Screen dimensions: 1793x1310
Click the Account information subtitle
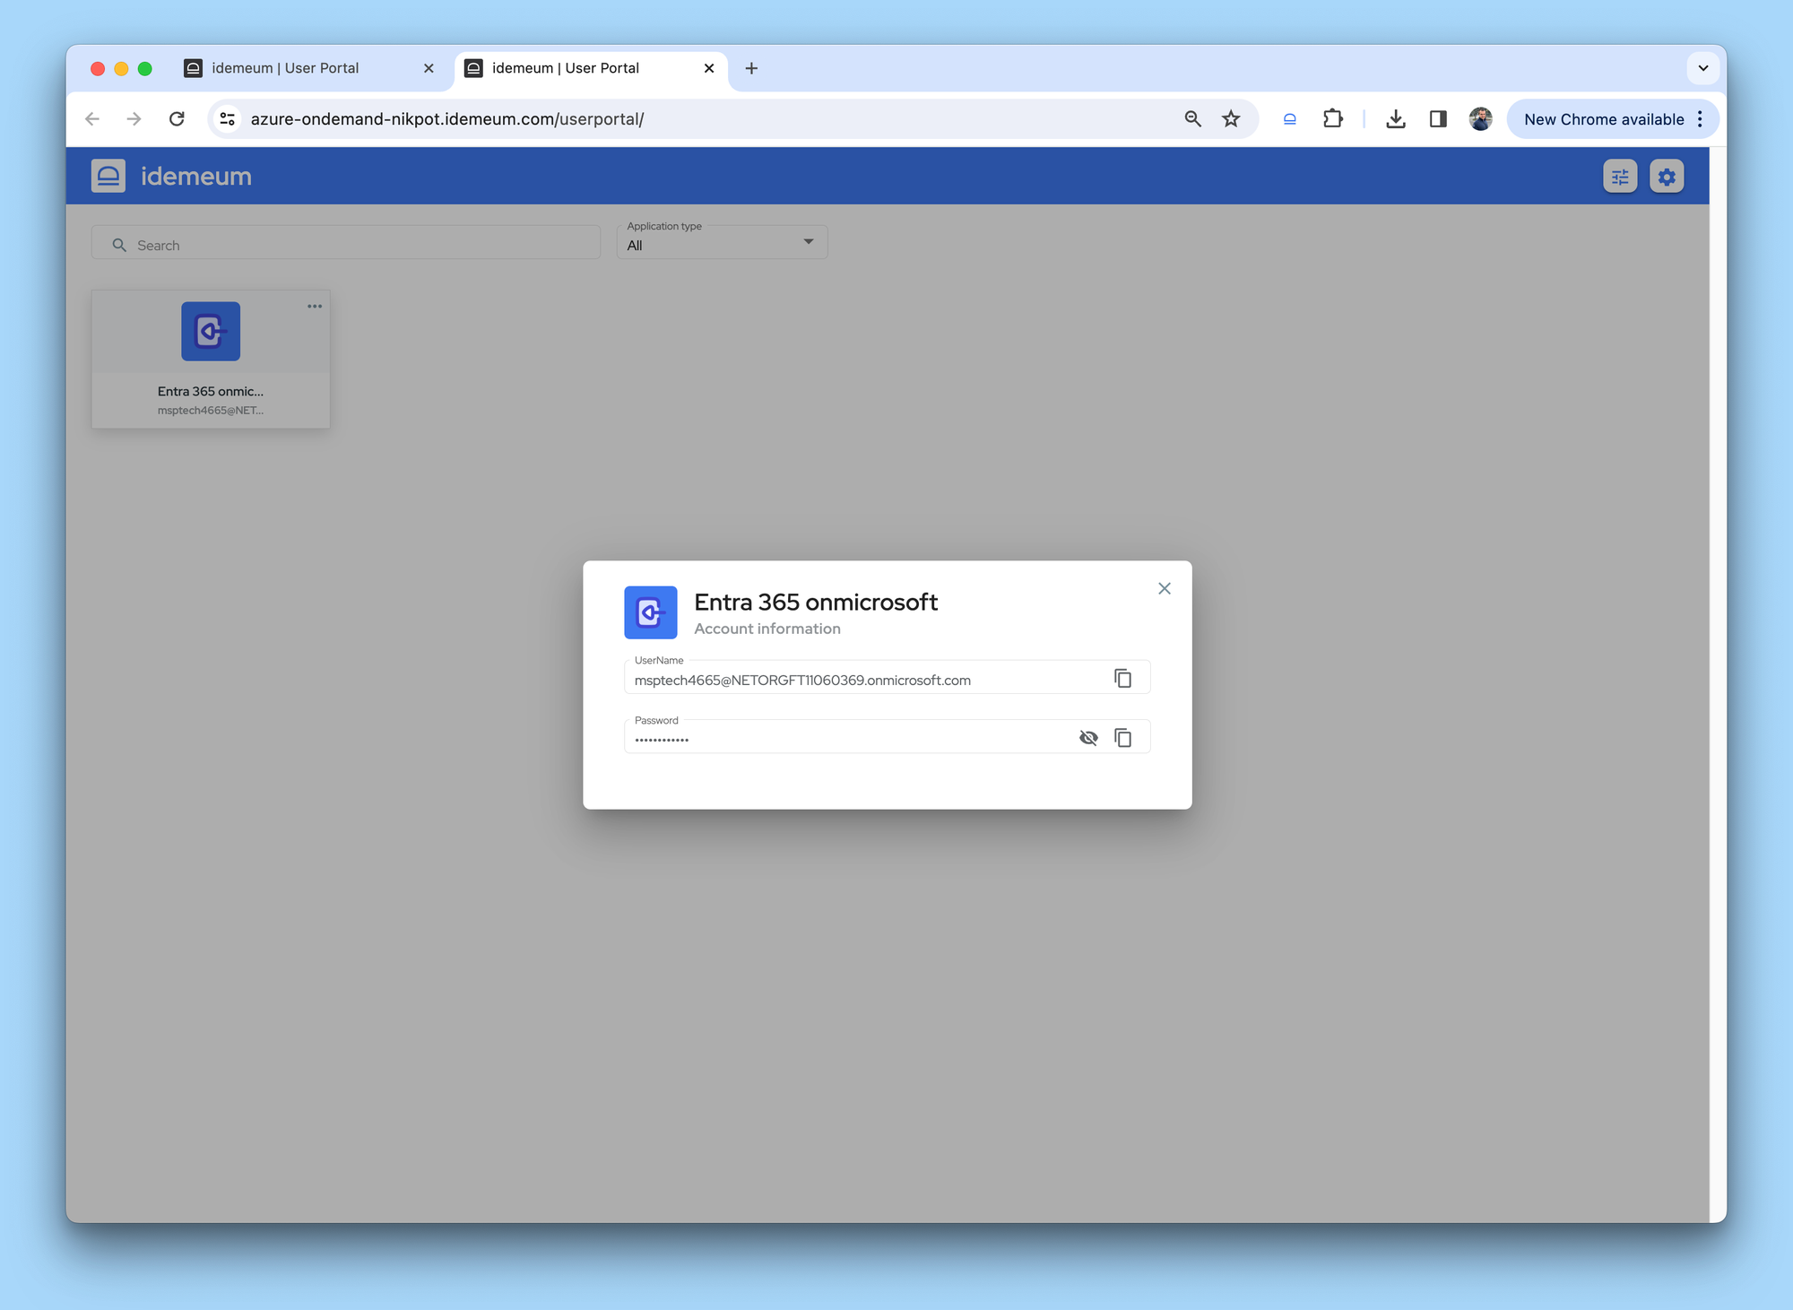[x=767, y=629]
